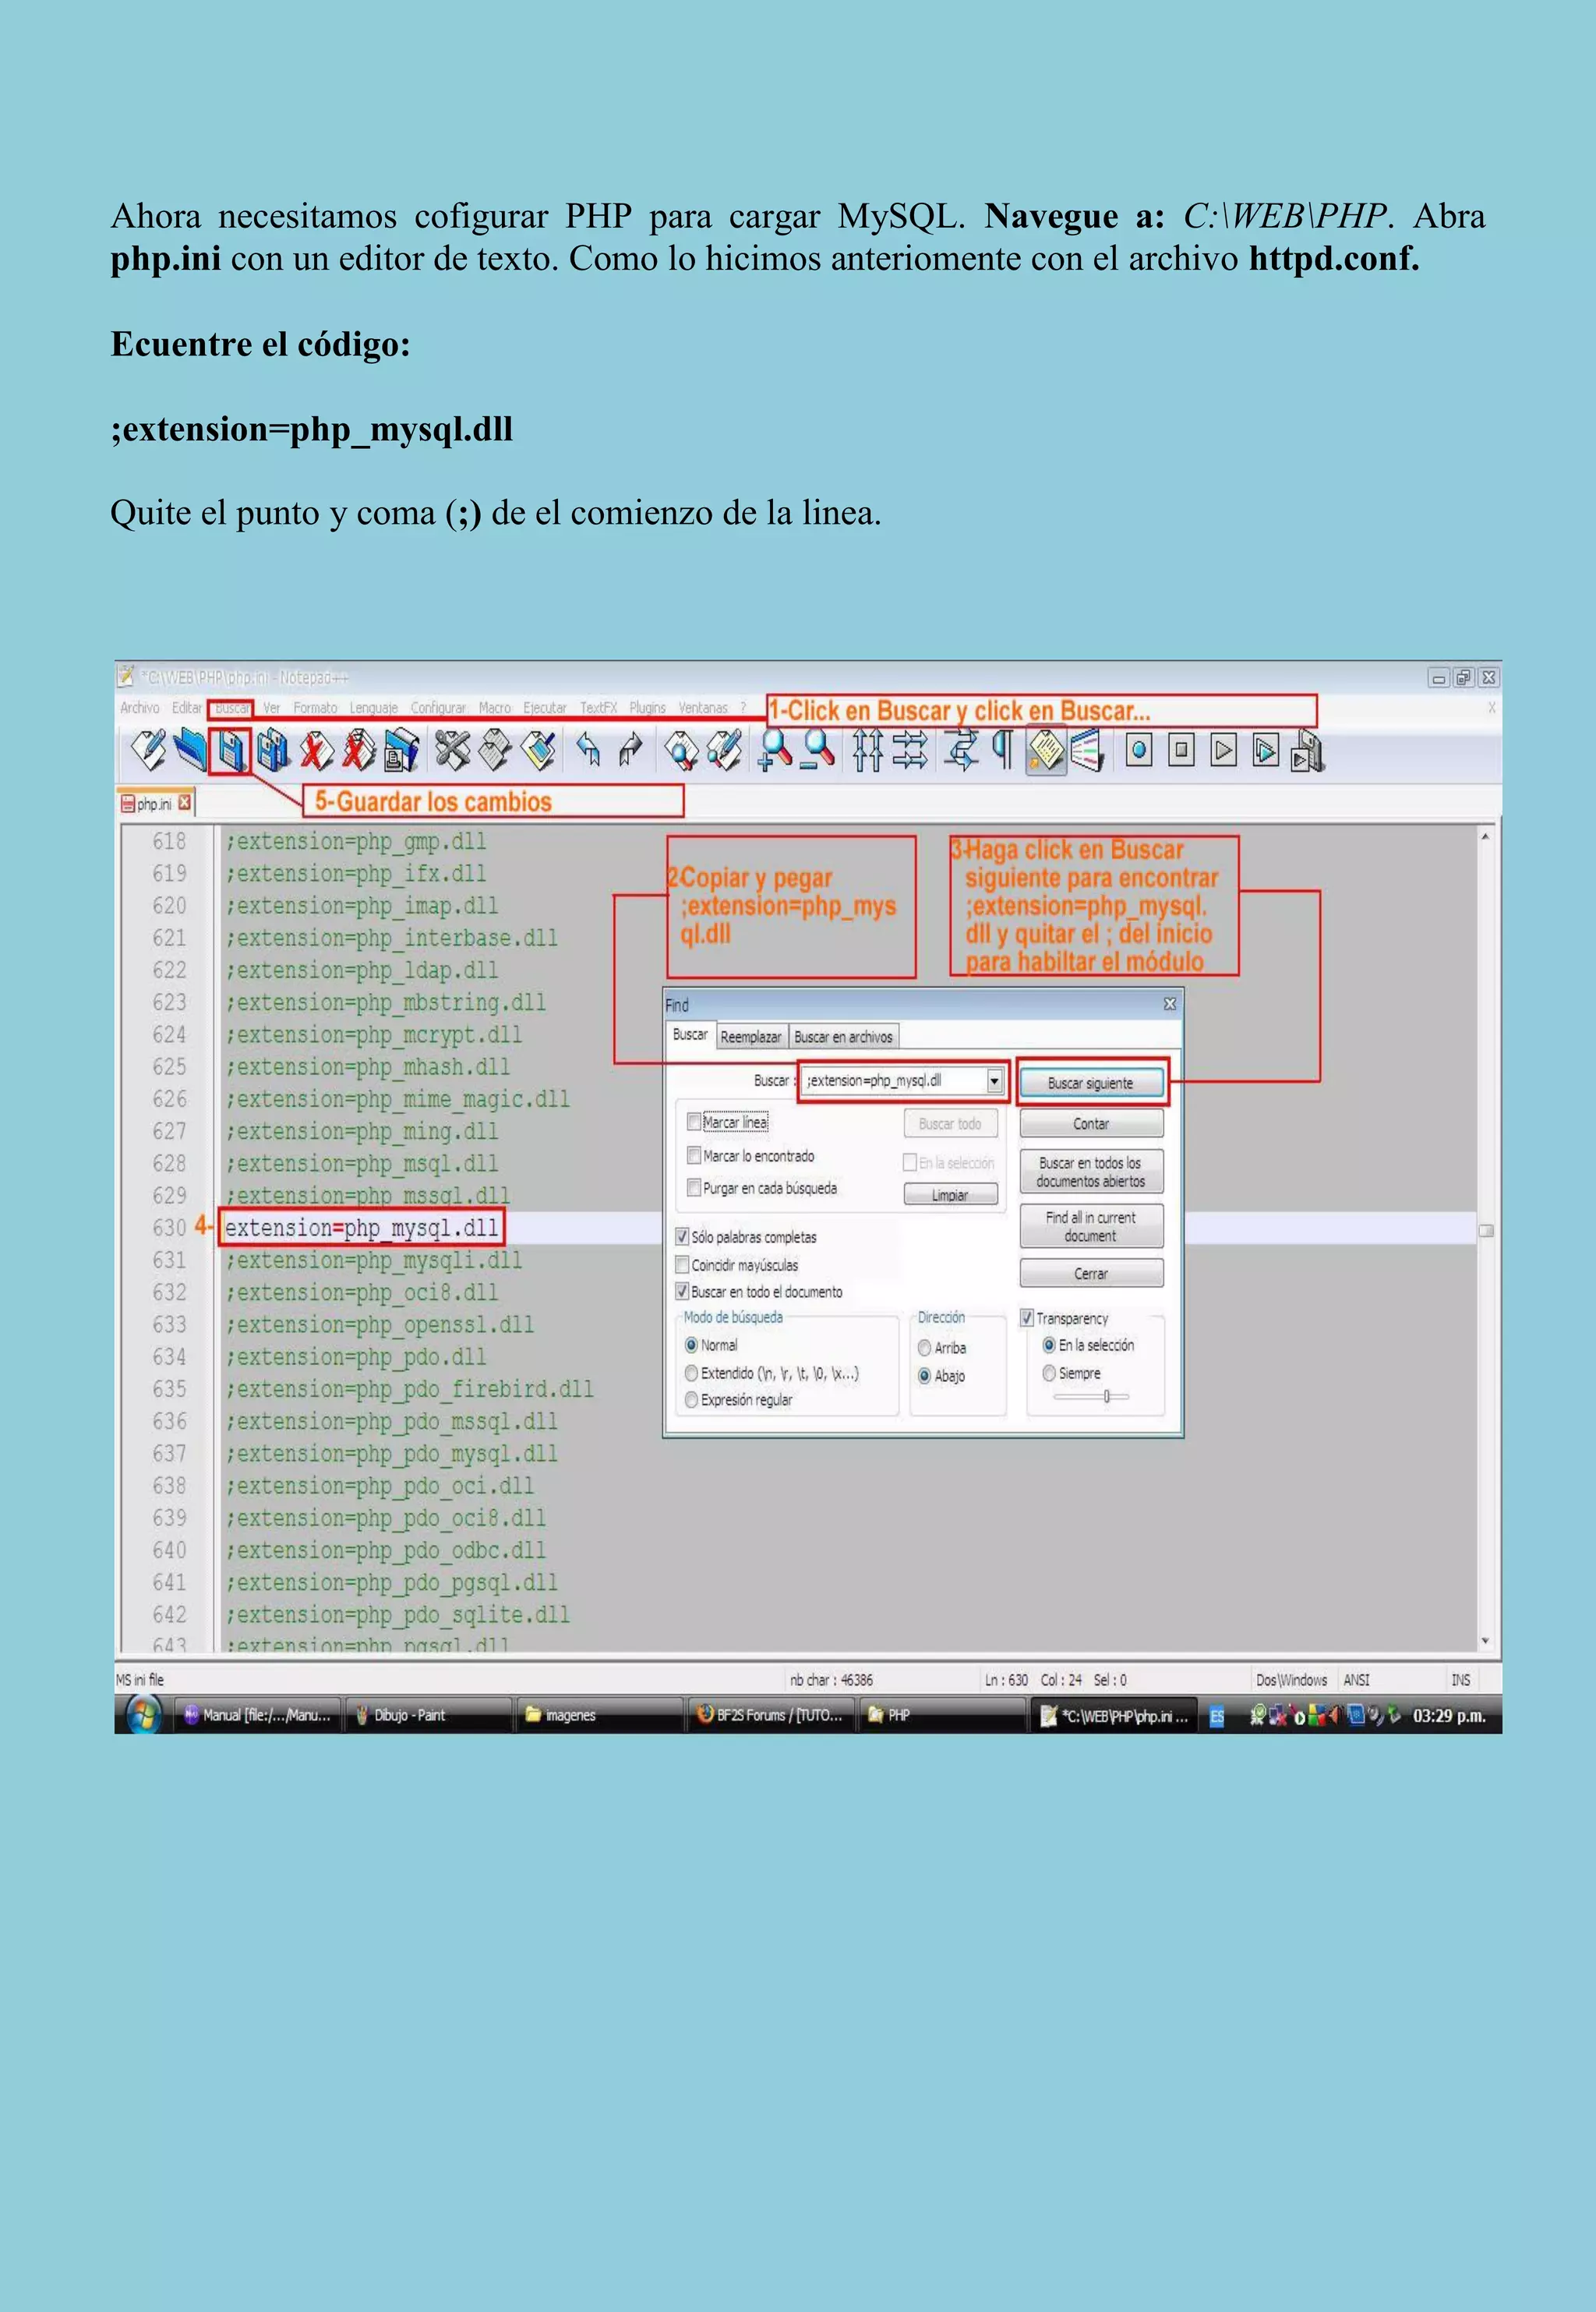The image size is (1596, 2312).
Task: Enable the Marcar línea checkbox
Action: pos(694,1121)
